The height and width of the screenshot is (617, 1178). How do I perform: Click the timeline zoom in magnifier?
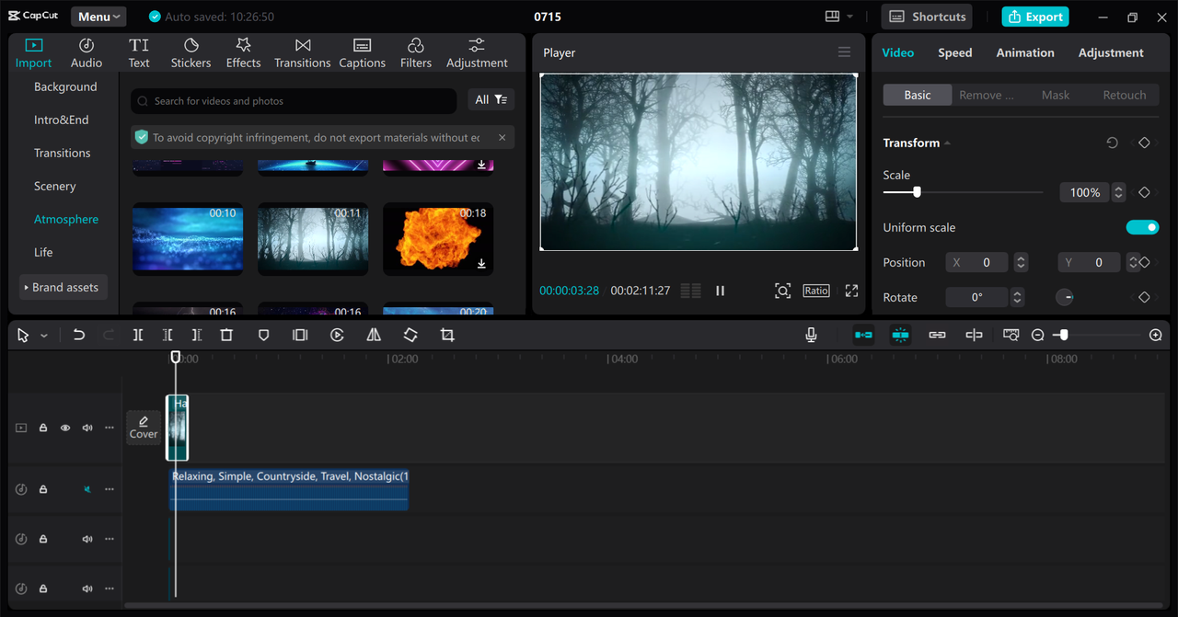[1156, 336]
